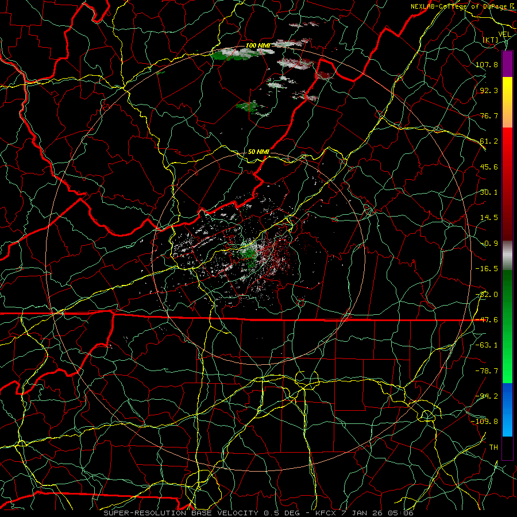Image resolution: width=517 pixels, height=517 pixels.
Task: Select the VEL legend title
Action: pos(504,34)
